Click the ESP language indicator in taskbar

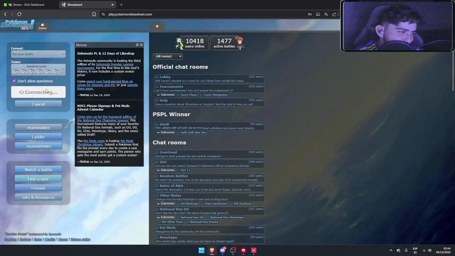pyautogui.click(x=415, y=250)
